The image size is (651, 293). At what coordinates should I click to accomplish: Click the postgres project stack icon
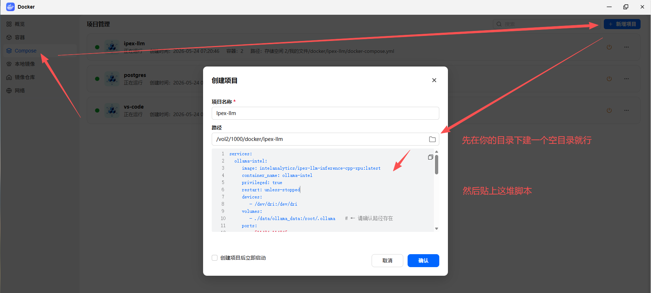112,79
